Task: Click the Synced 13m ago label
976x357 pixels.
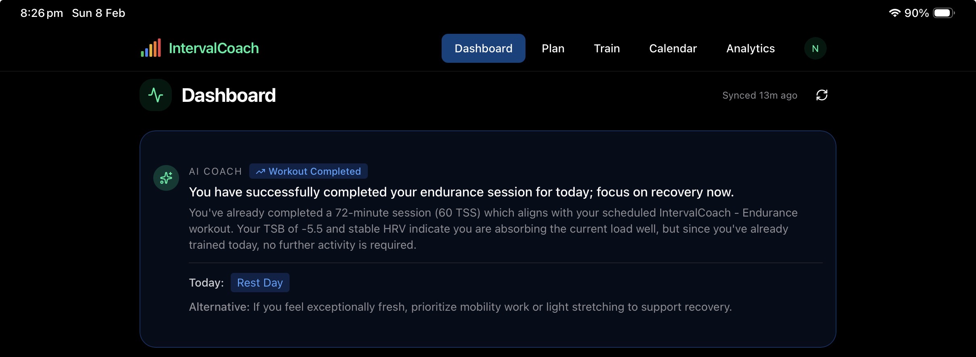Action: coord(759,95)
